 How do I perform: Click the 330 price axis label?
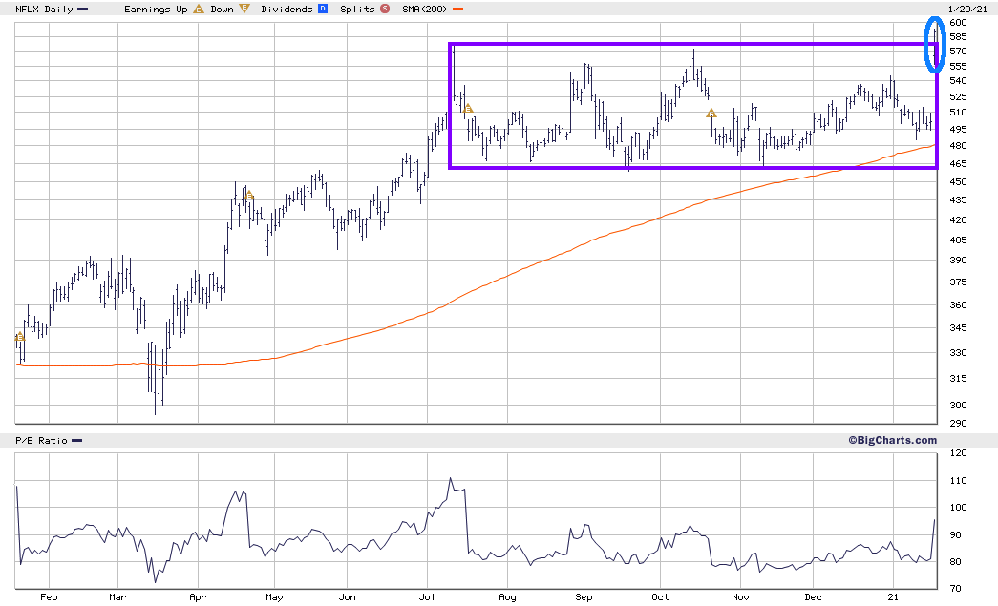(x=958, y=352)
